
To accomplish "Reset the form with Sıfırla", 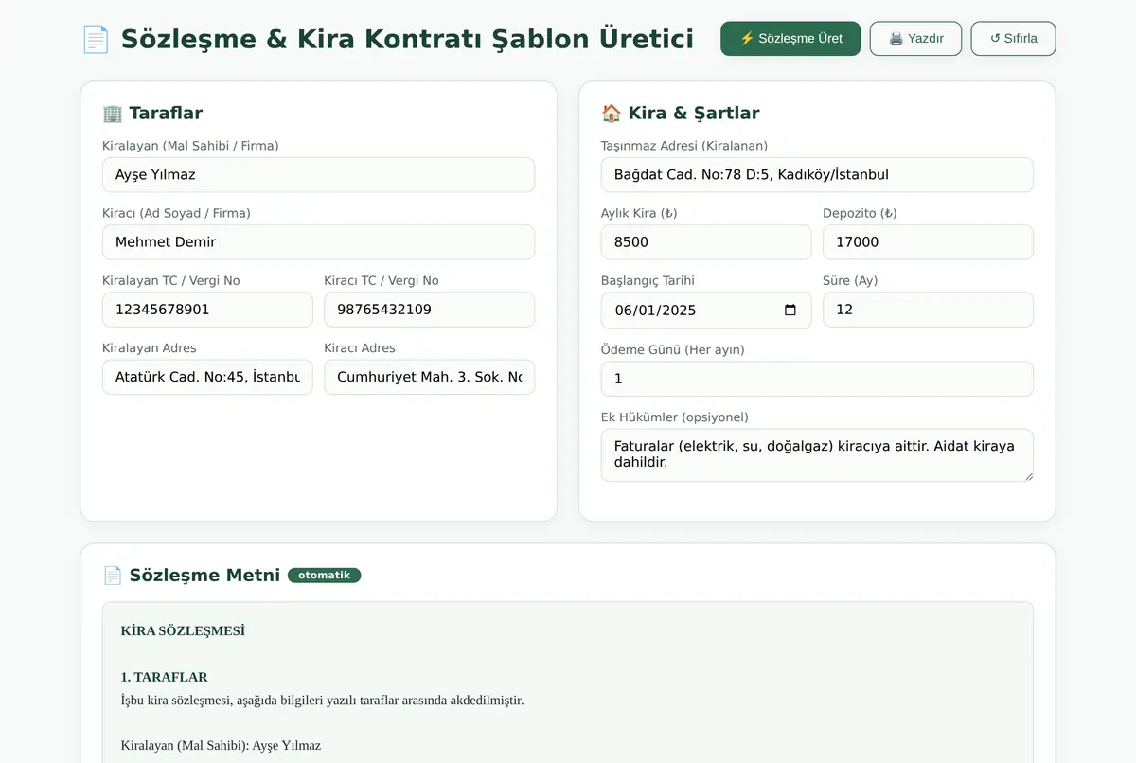I will pyautogui.click(x=1013, y=39).
